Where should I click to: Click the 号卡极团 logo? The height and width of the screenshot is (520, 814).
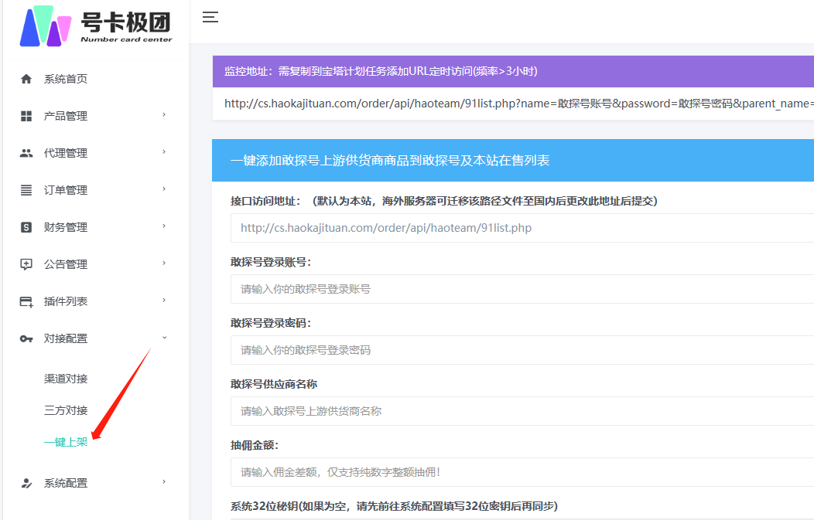click(x=95, y=25)
